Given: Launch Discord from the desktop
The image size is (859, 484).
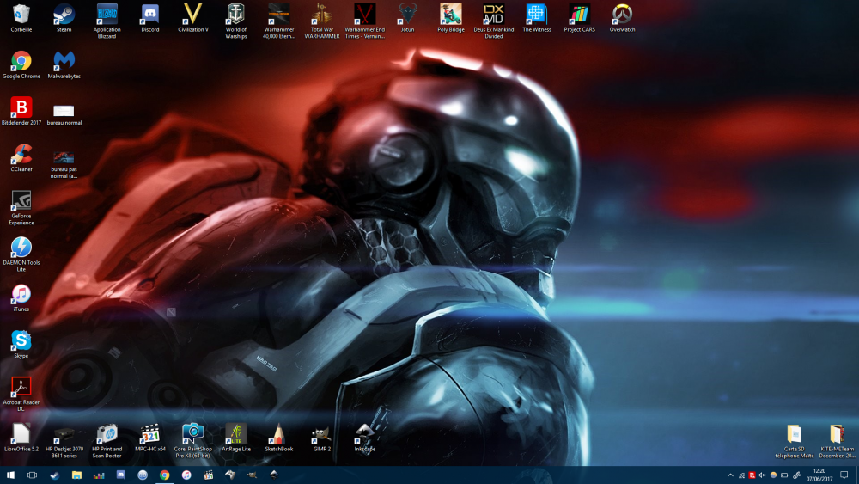Looking at the screenshot, I should (x=149, y=15).
